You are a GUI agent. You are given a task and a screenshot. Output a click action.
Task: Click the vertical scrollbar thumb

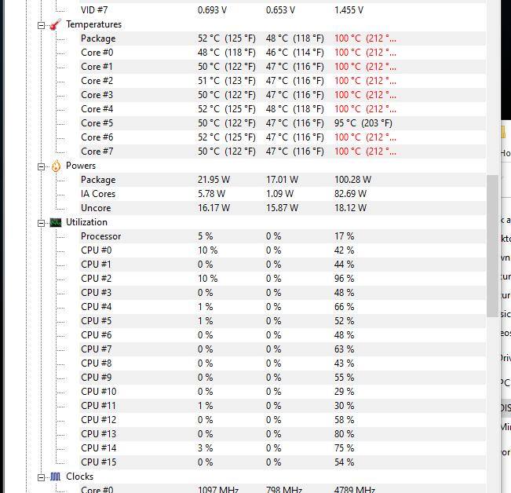point(493,245)
